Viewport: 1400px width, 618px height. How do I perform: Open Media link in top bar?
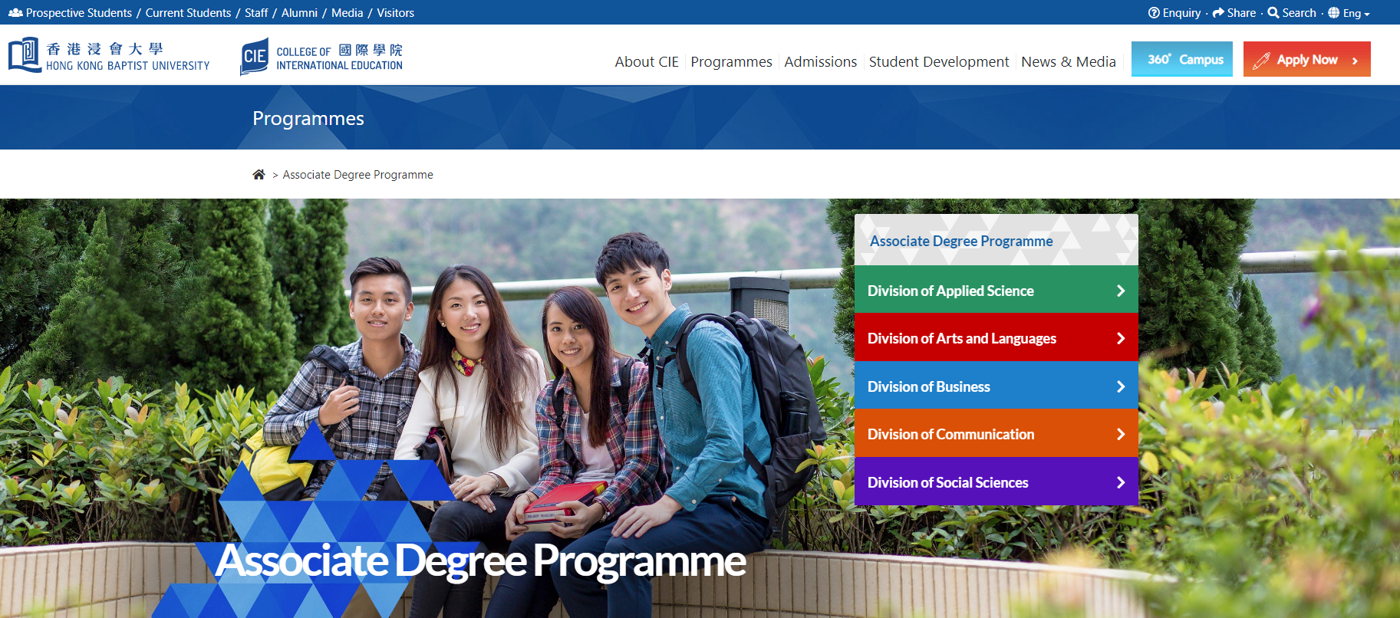[x=347, y=13]
